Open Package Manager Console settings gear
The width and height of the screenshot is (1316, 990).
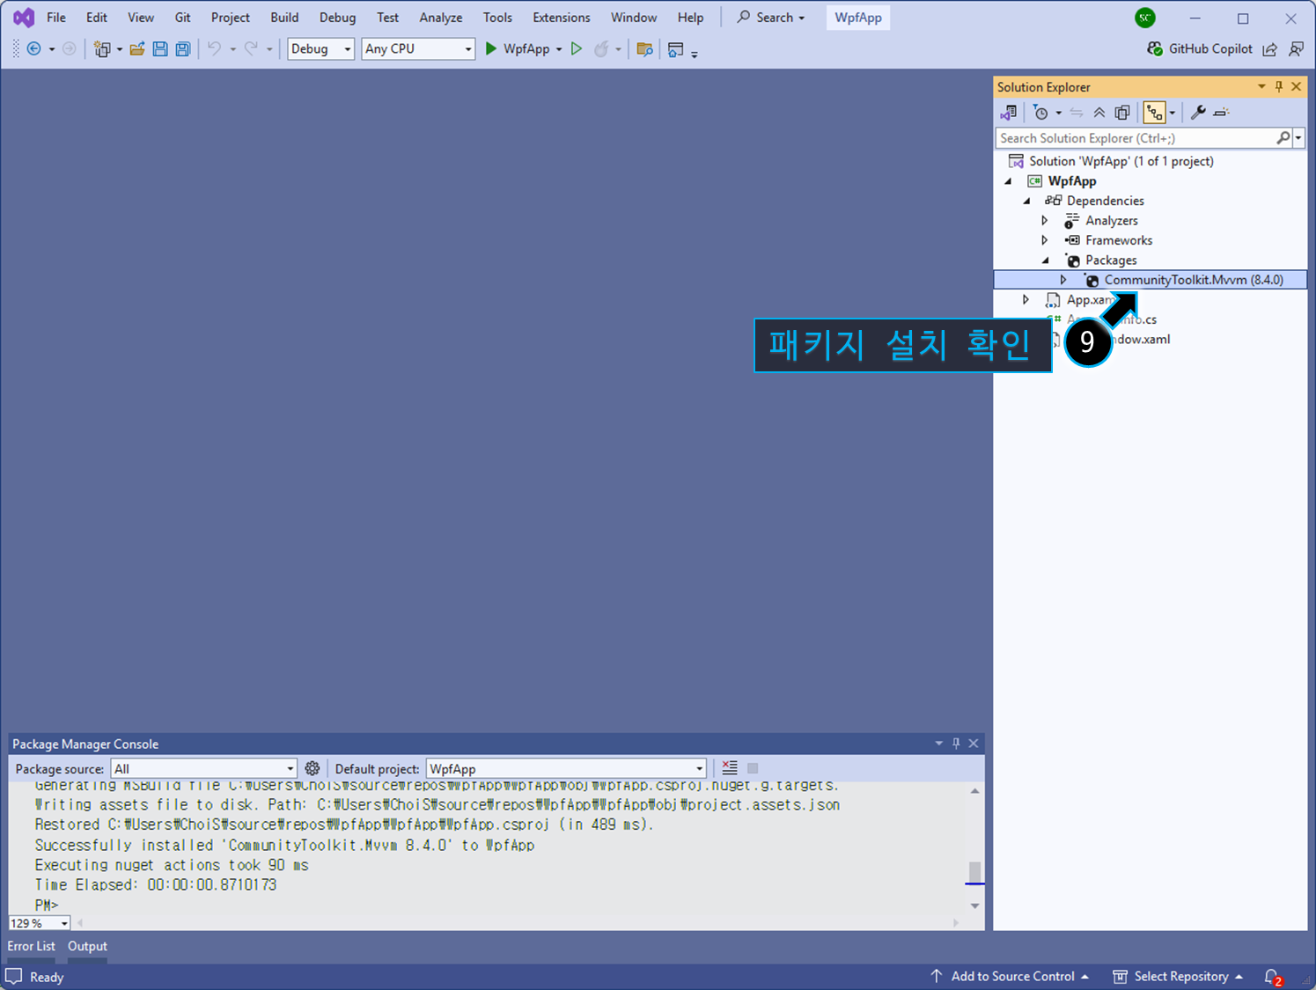[312, 768]
